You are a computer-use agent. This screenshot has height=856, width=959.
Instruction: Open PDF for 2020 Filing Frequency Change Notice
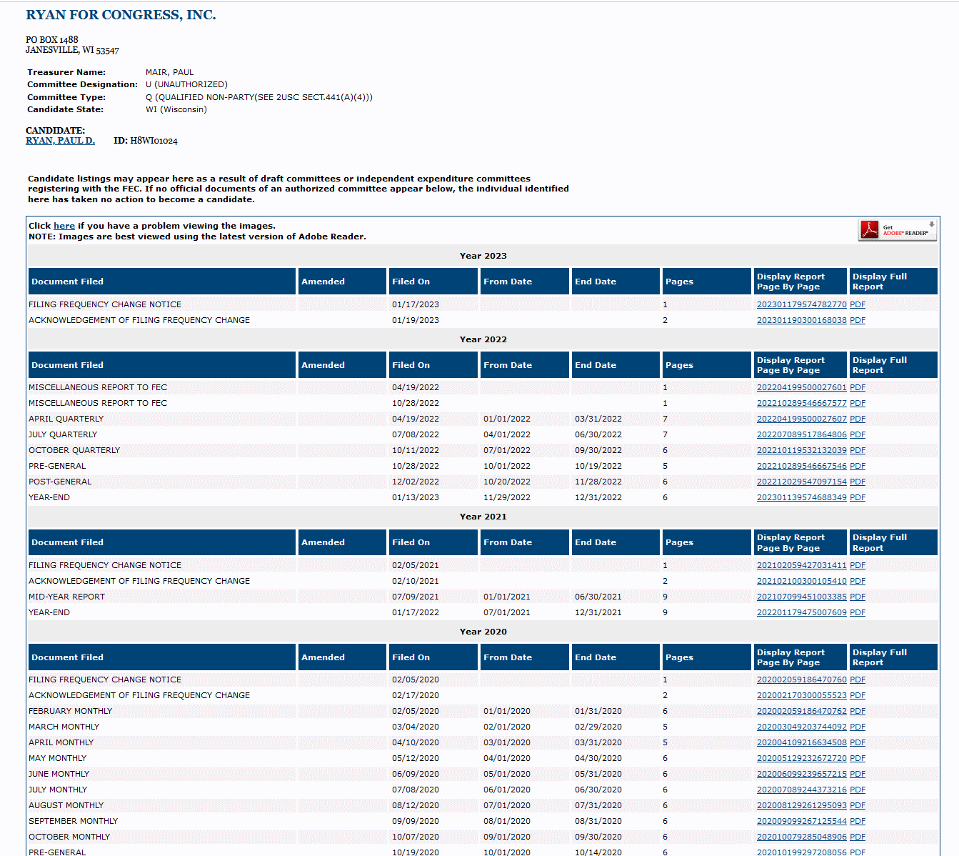[x=858, y=680]
